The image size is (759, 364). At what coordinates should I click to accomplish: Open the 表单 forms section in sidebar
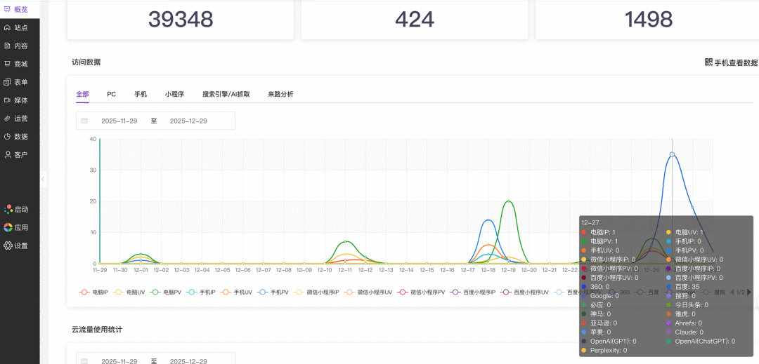pyautogui.click(x=15, y=82)
